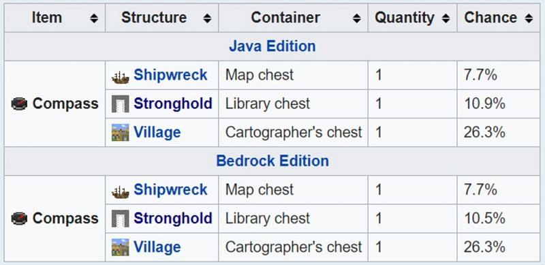This screenshot has width=545, height=265.
Task: Click the Shipwreck icon under Bedrock Edition
Action: [121, 192]
